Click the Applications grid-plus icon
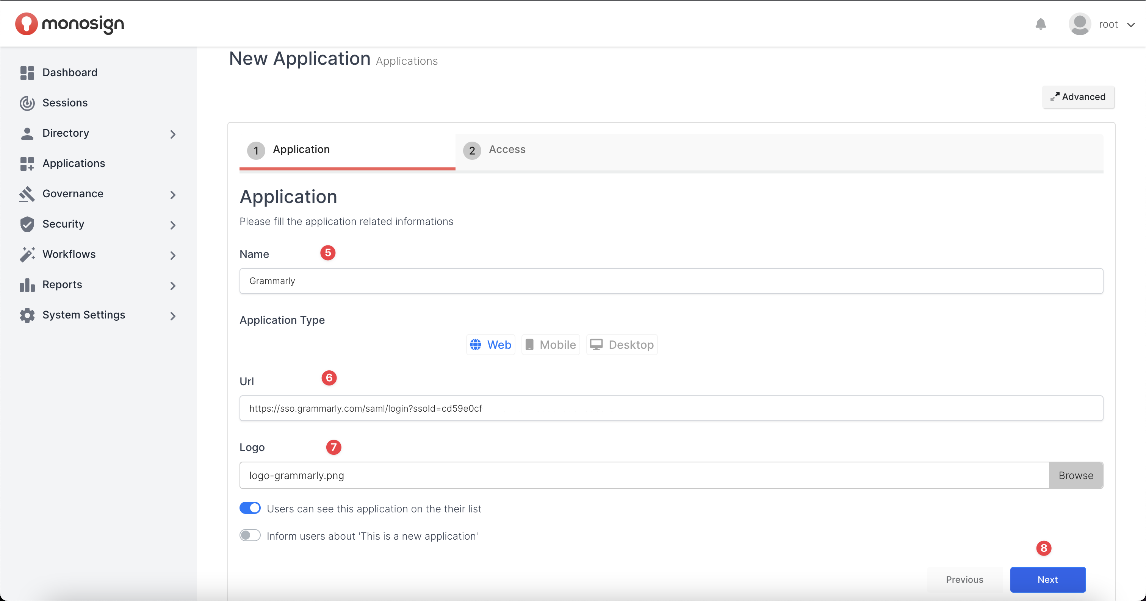 (27, 164)
